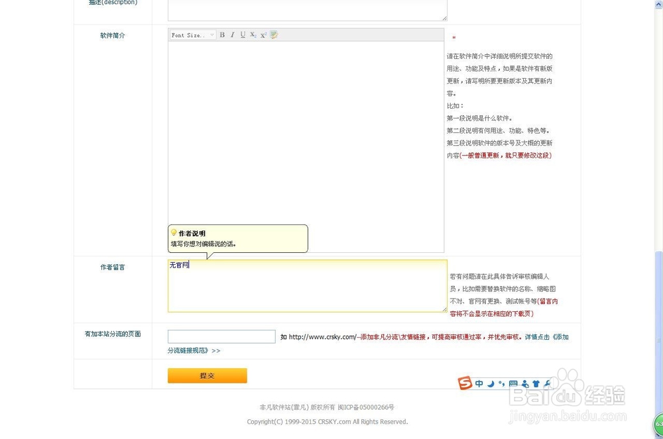Screen dimensions: 663x439
Task: Select the superscript (X²) icon
Action: [x=262, y=34]
